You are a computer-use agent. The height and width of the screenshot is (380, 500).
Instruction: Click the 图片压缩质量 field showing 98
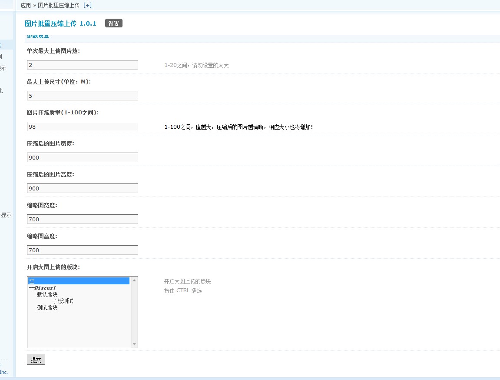pos(83,127)
